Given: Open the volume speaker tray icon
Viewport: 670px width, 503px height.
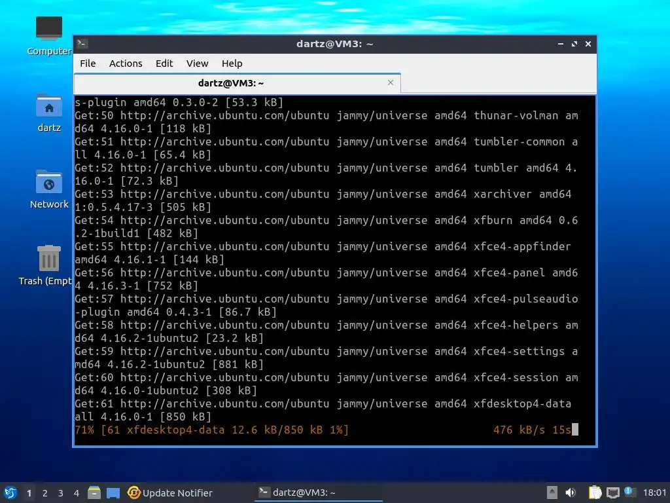Looking at the screenshot, I should coord(571,493).
